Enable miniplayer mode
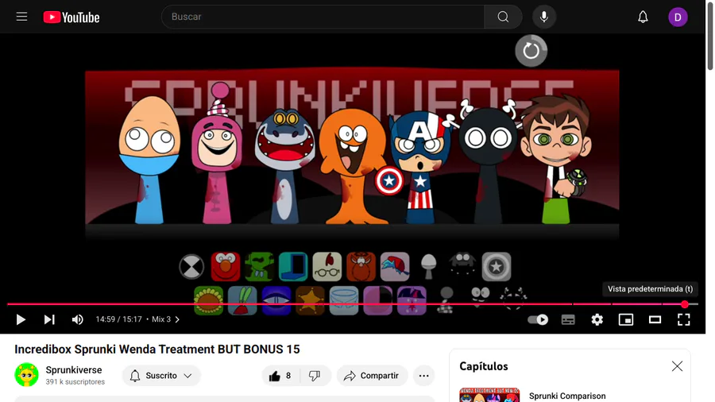Viewport: 715px width, 402px height. tap(626, 319)
